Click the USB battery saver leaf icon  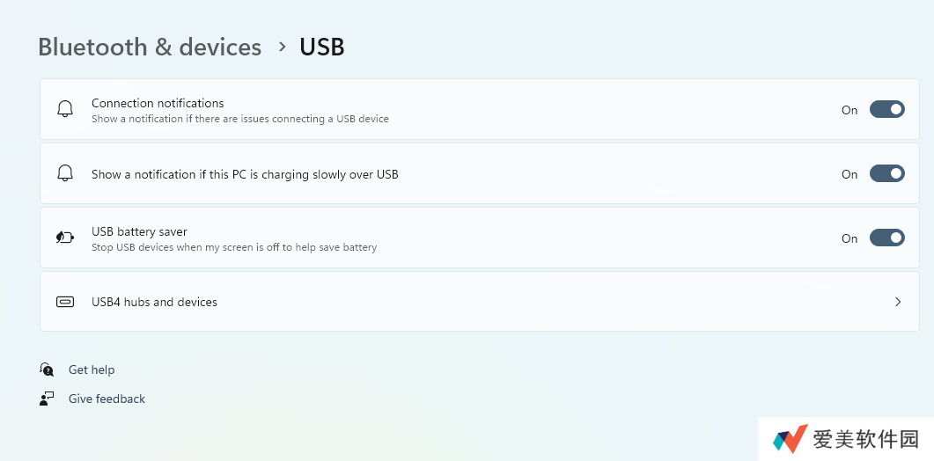[65, 238]
